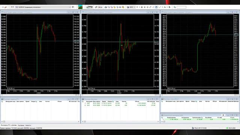Viewport: 240px width, 135px height.
Task: Select first deal row in middle table
Action: pos(120,103)
